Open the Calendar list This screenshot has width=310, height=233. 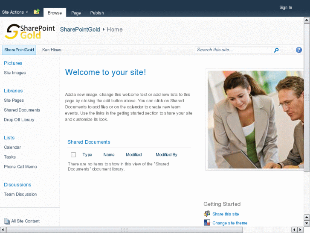pyautogui.click(x=12, y=147)
